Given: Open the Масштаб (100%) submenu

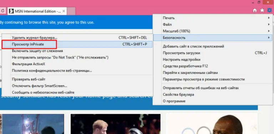Looking at the screenshot, I should (x=213, y=31).
